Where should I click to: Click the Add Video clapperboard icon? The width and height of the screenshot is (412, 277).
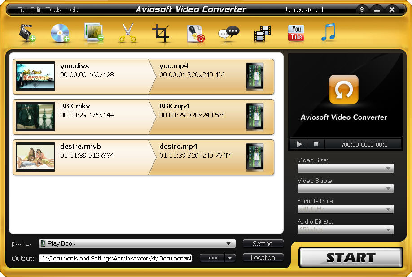[x=27, y=33]
